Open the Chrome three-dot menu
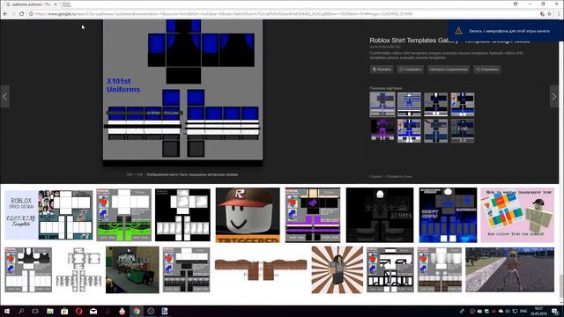The width and height of the screenshot is (564, 317). click(x=559, y=14)
